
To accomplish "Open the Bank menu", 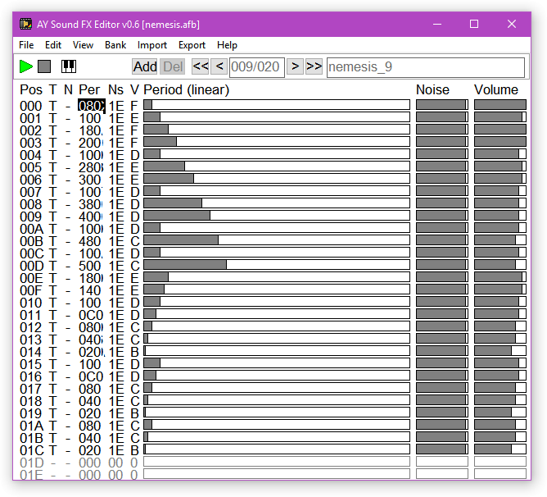I will 115,45.
